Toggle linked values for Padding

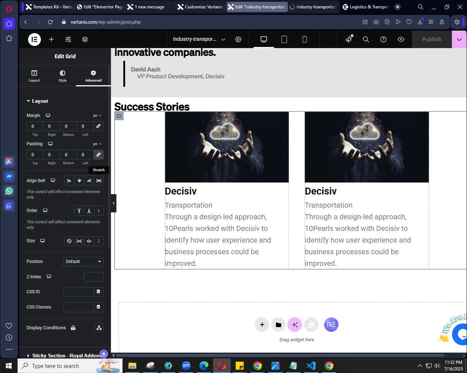[99, 154]
